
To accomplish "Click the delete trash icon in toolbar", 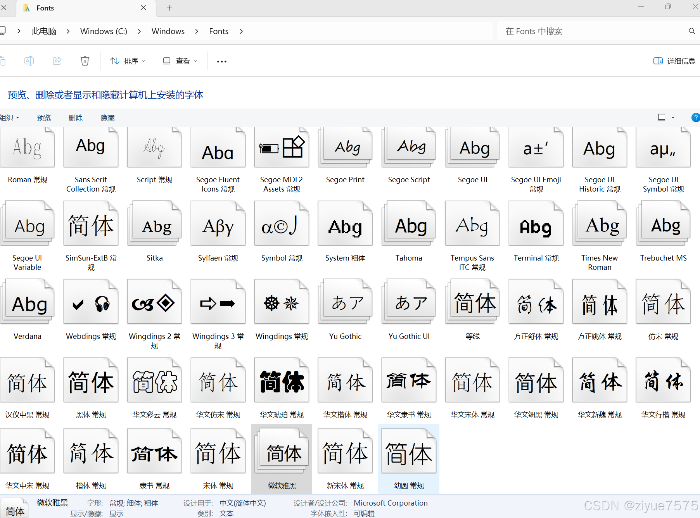I will 85,61.
